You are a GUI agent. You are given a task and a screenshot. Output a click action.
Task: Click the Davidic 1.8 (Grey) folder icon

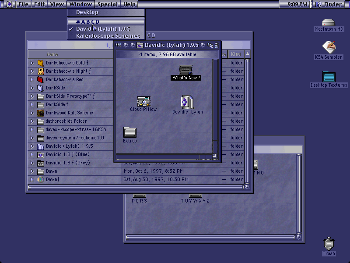pos(40,163)
